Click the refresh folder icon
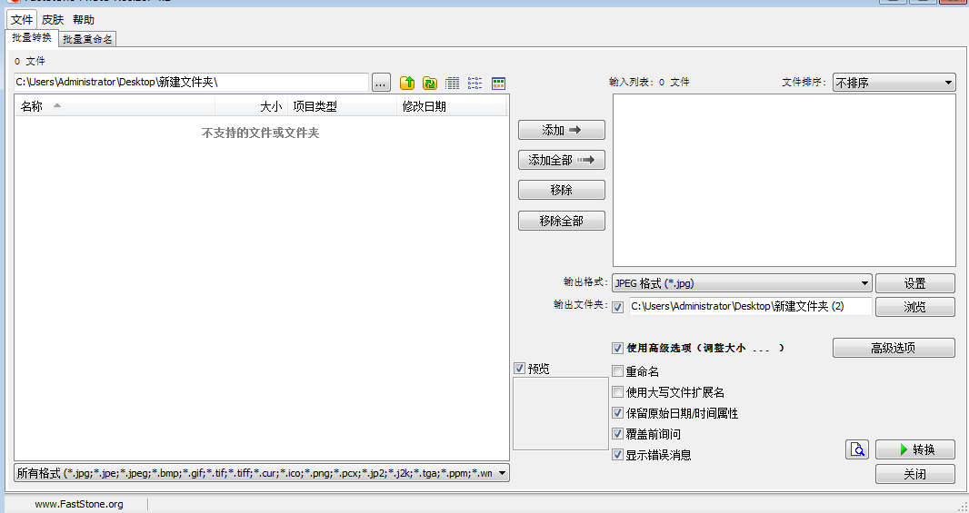The width and height of the screenshot is (969, 513). pyautogui.click(x=430, y=83)
